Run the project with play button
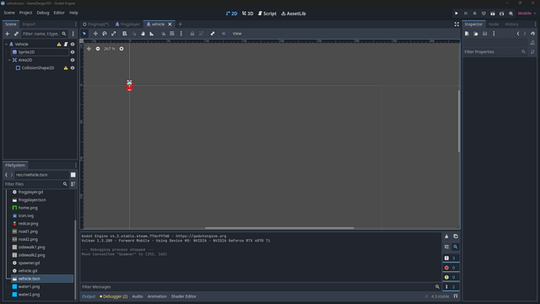 point(456,14)
